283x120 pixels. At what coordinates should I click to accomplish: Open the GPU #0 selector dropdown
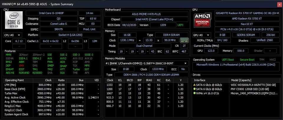click(202, 35)
